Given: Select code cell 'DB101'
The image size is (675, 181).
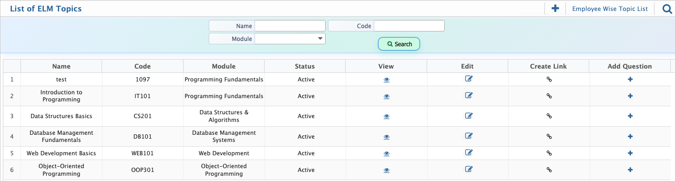Looking at the screenshot, I should [143, 137].
